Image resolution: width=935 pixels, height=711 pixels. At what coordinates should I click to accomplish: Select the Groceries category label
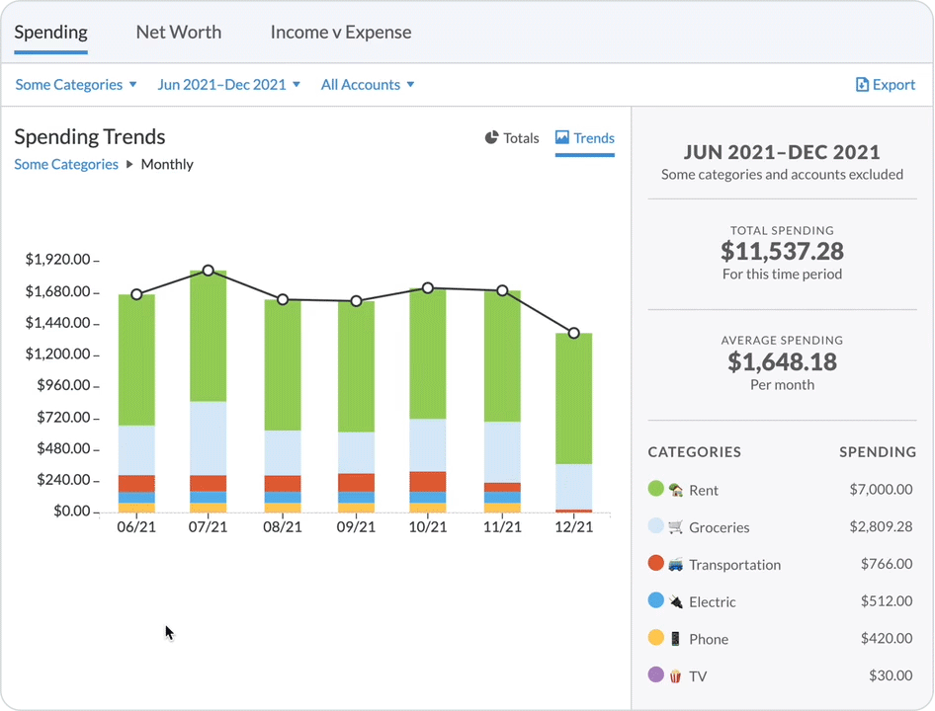click(x=720, y=527)
